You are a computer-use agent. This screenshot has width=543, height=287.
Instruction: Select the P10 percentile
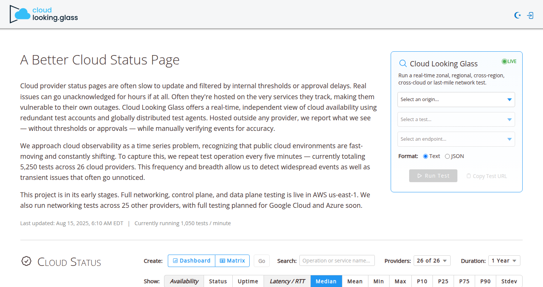click(422, 281)
